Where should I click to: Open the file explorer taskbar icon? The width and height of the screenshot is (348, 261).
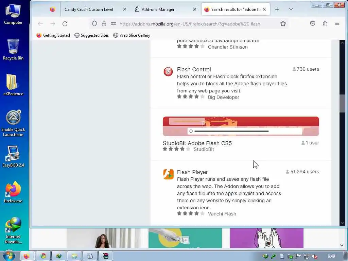(x=74, y=256)
